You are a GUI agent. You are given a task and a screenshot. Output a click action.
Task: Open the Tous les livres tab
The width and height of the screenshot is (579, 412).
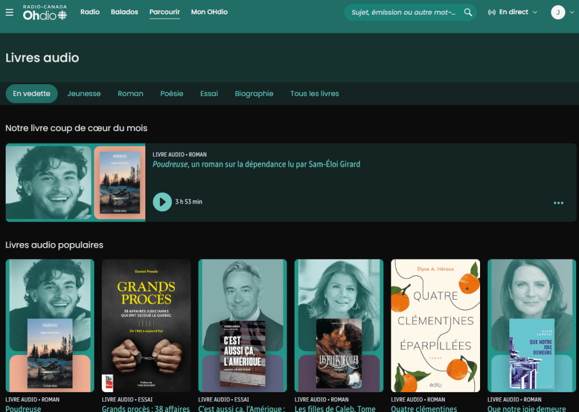[x=314, y=94]
